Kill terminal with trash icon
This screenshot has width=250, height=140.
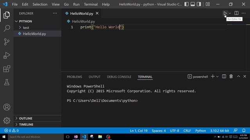point(231,77)
